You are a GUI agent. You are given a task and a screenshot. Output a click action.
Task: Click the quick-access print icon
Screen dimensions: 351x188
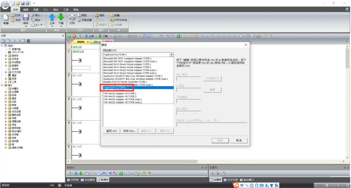pyautogui.click(x=27, y=3)
